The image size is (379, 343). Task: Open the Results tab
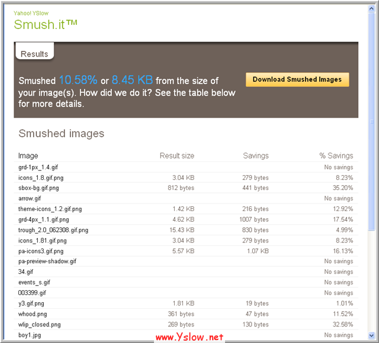coord(34,52)
